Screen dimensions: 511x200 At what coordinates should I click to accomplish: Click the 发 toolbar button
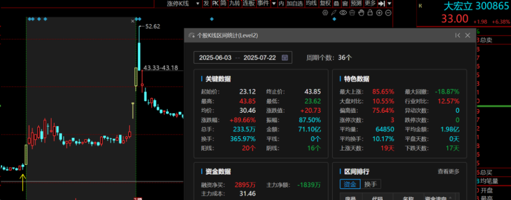(x=207, y=3)
